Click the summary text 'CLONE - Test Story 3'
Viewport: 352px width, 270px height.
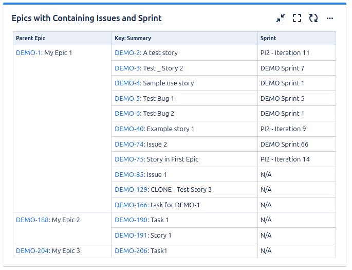pos(181,190)
